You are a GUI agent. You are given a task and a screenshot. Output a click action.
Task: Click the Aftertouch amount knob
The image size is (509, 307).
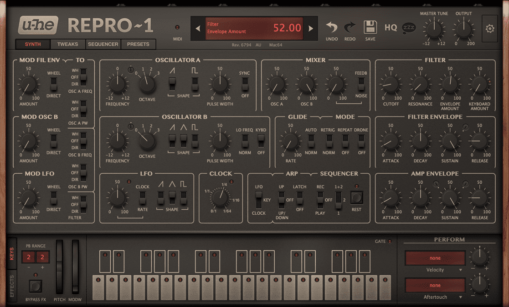click(x=479, y=284)
